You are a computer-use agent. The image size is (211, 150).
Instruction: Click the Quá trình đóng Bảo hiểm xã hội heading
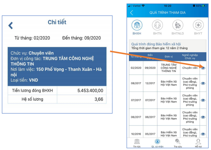point(156,44)
